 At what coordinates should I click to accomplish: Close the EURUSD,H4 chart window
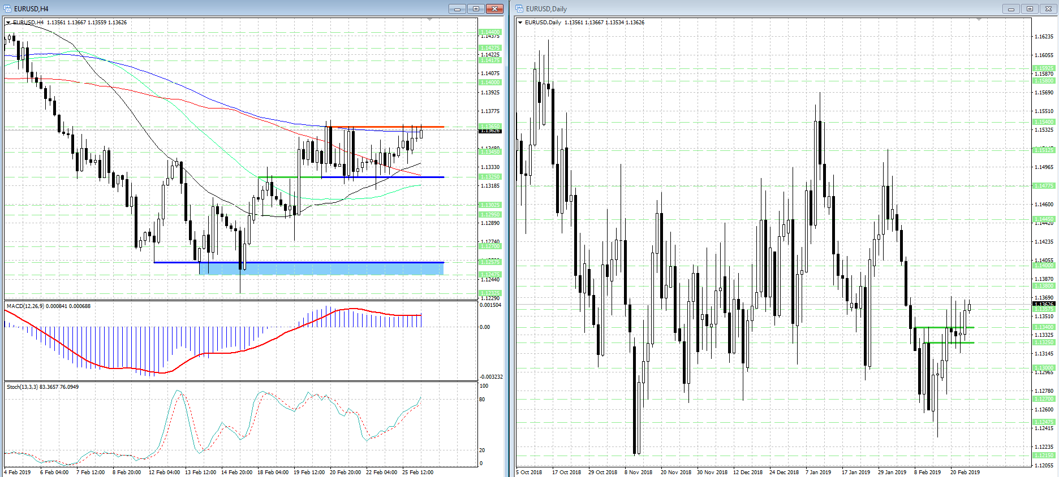(494, 8)
